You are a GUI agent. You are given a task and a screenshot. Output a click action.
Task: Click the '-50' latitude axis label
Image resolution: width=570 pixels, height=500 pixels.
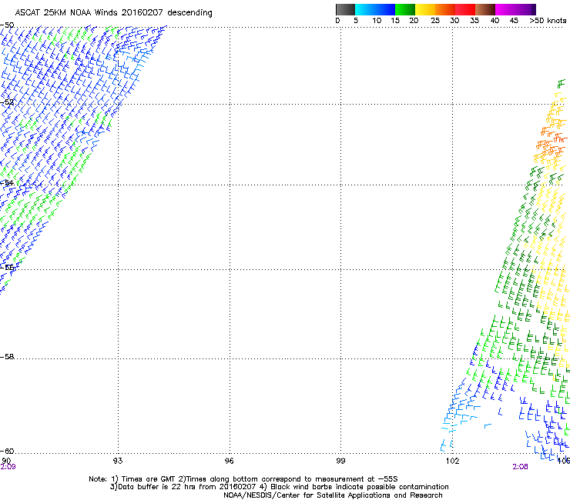(x=7, y=25)
